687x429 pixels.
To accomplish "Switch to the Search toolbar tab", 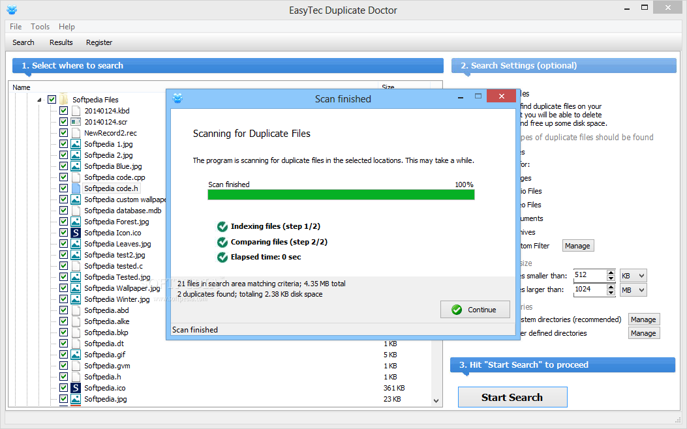I will tap(23, 42).
